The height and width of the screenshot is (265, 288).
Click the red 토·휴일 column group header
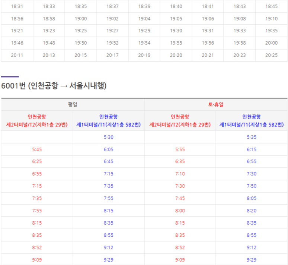pos(216,104)
